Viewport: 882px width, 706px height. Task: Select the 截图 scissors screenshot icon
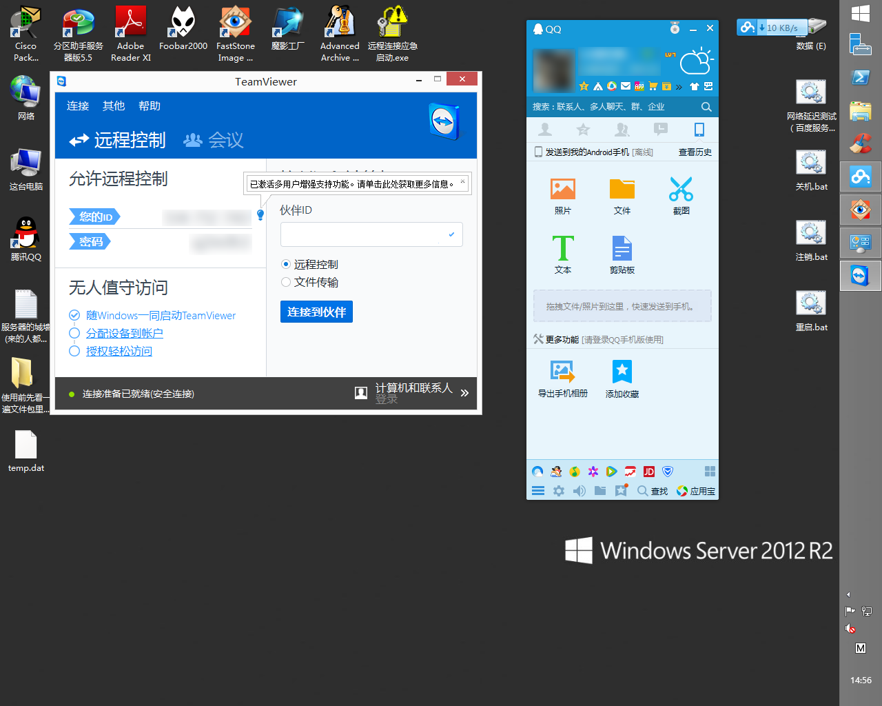click(x=681, y=189)
